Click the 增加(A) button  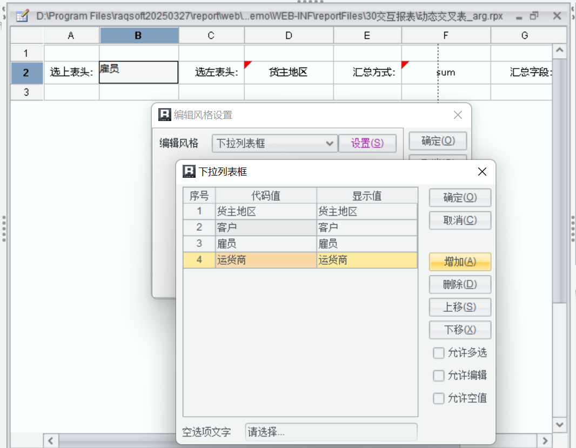click(460, 262)
